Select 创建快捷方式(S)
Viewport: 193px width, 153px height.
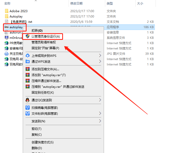tap(42, 142)
